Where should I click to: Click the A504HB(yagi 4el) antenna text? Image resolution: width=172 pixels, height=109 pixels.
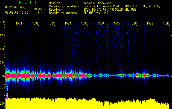pos(97,13)
